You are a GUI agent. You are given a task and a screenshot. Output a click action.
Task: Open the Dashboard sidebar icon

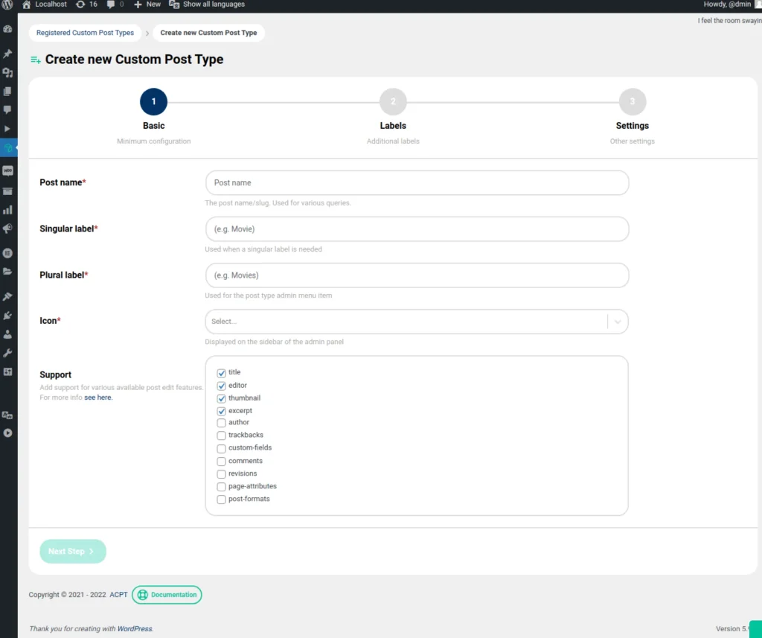[x=7, y=29]
